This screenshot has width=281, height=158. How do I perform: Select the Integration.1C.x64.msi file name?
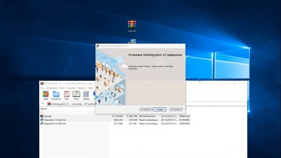point(54,120)
